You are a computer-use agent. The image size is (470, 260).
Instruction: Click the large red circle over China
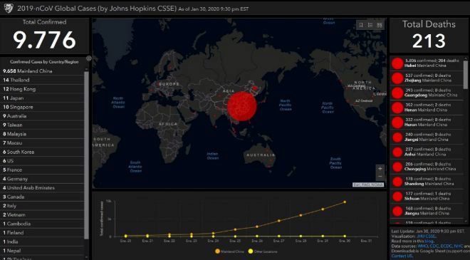(242, 106)
